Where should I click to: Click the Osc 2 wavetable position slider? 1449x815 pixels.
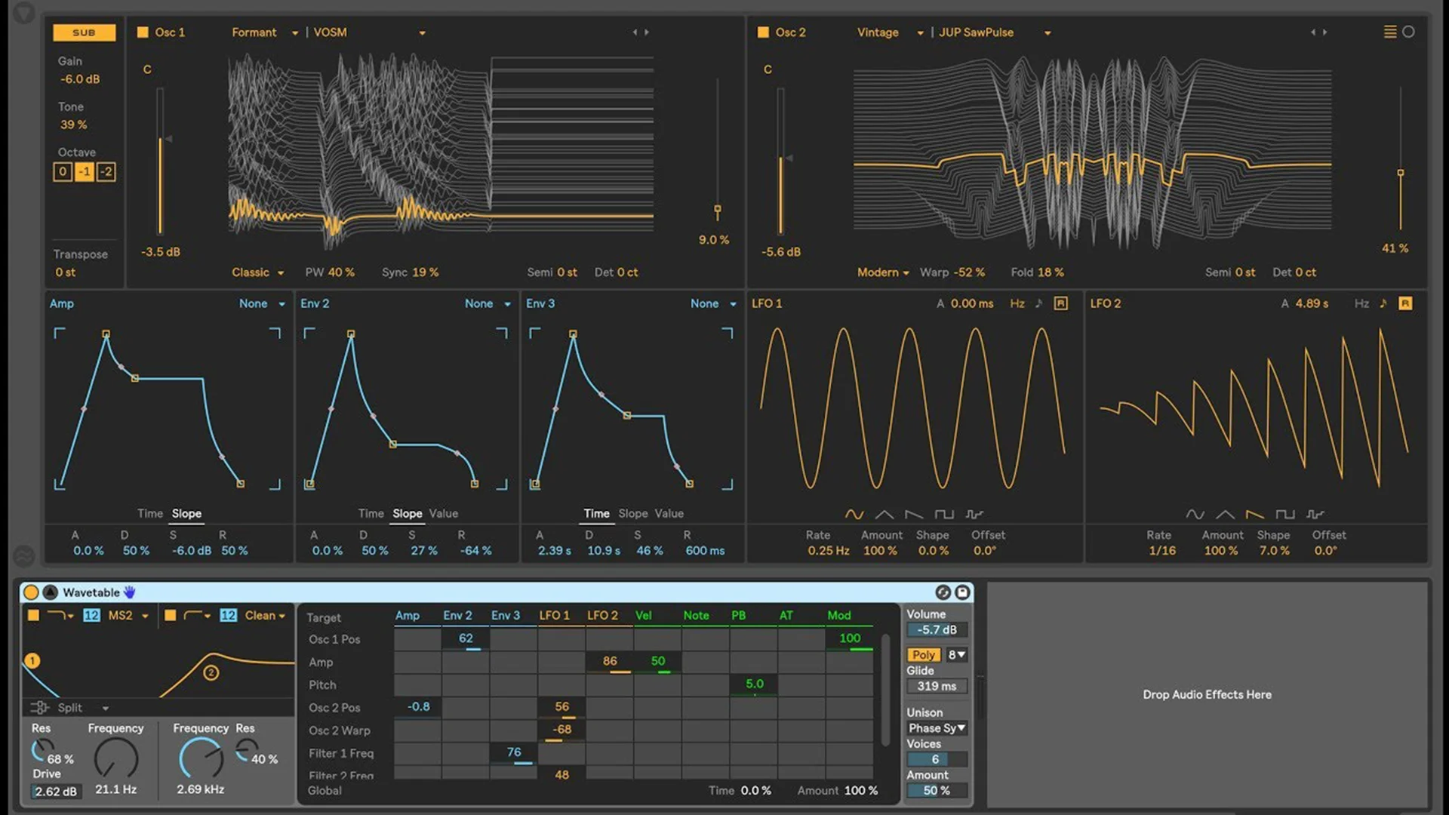pos(1401,159)
